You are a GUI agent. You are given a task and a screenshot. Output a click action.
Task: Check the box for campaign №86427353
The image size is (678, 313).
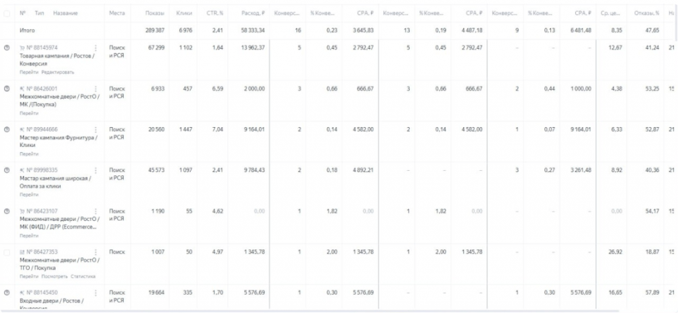7,252
